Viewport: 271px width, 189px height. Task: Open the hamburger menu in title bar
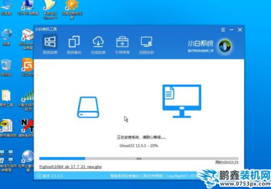[223, 29]
